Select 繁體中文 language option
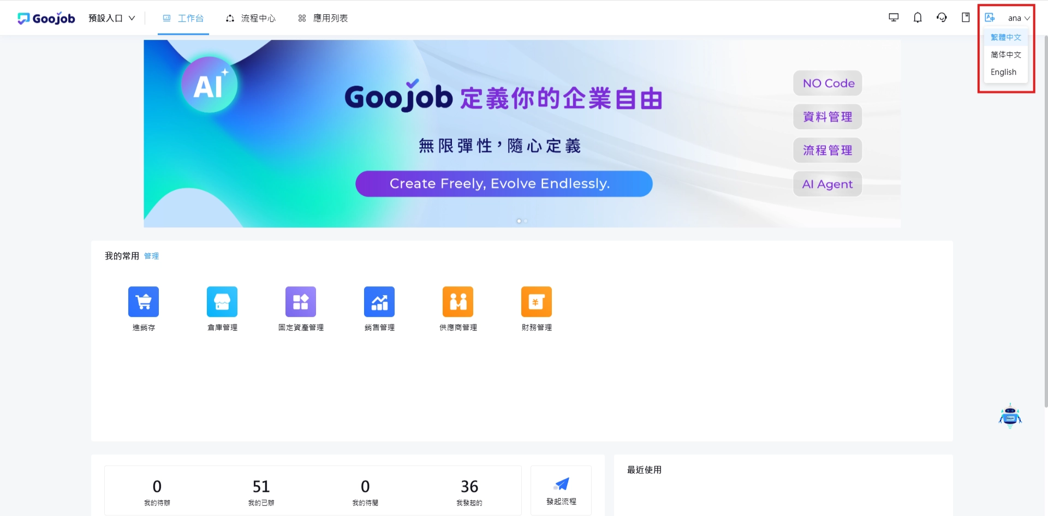Screen dimensions: 1048x516 pyautogui.click(x=1006, y=37)
